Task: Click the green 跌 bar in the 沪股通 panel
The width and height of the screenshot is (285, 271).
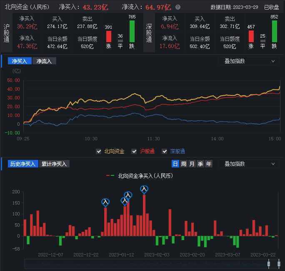Action: 132,31
